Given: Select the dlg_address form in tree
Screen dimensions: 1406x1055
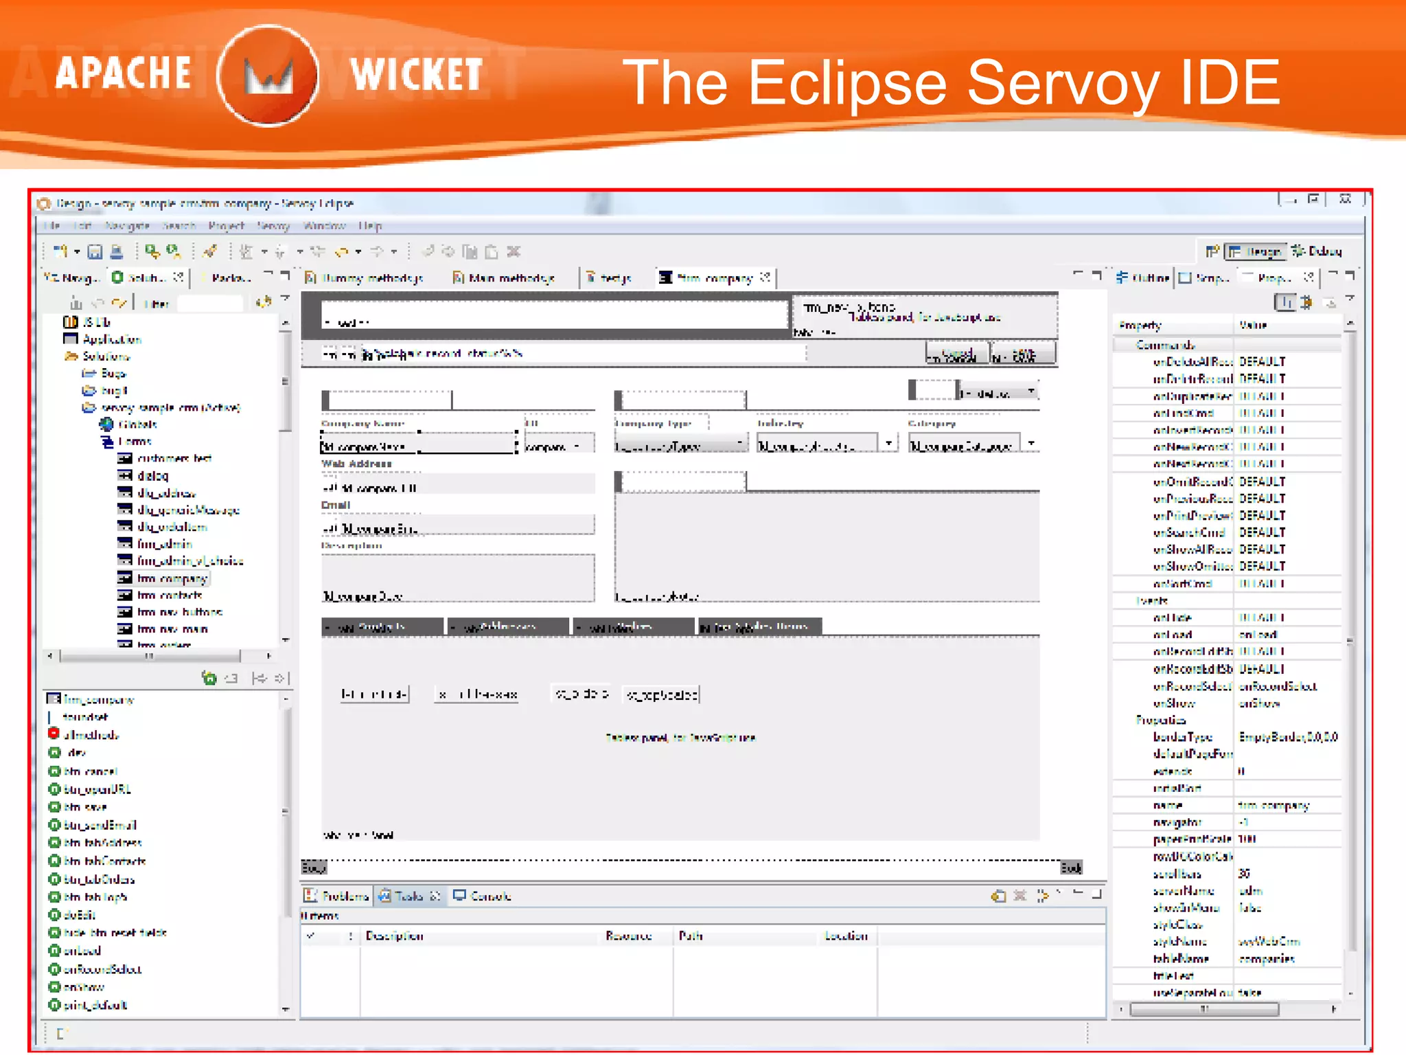Looking at the screenshot, I should pos(157,493).
